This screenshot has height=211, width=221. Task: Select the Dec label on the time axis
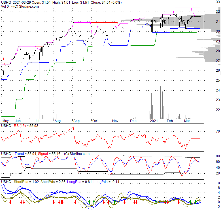pyautogui.click(x=133, y=121)
